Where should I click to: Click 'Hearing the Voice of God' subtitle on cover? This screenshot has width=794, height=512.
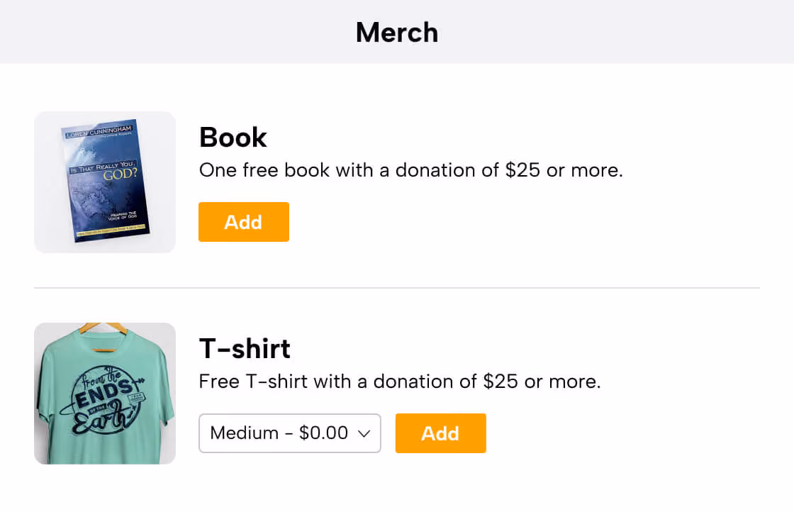[x=123, y=216]
